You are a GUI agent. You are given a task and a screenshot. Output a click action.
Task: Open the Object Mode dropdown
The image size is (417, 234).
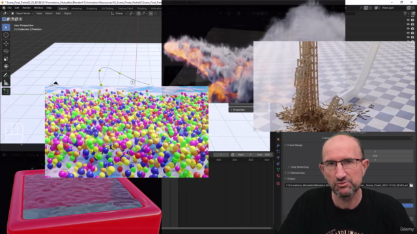[x=22, y=13]
